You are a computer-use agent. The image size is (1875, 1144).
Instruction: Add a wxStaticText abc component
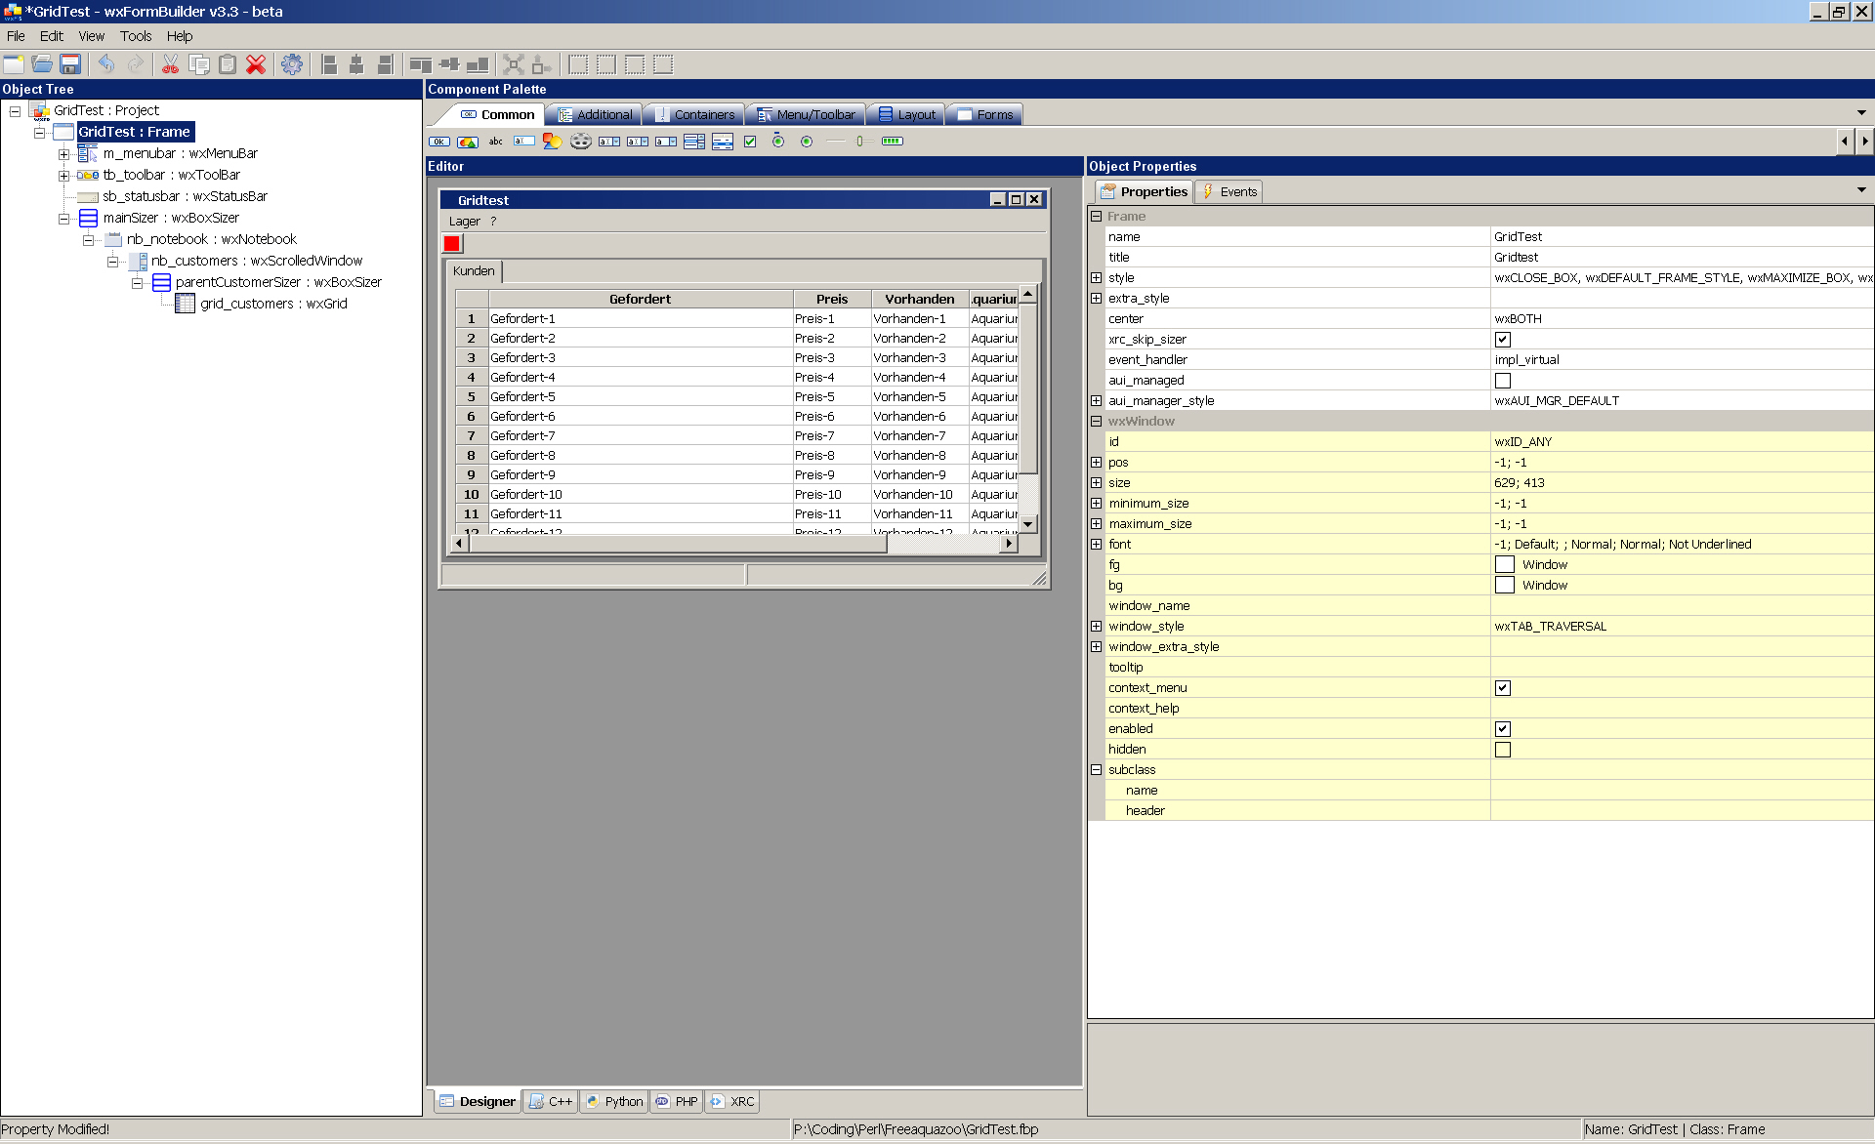pos(496,142)
